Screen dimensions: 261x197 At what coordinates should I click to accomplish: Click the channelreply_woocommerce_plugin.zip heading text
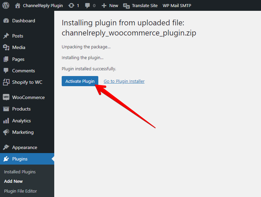tap(129, 33)
